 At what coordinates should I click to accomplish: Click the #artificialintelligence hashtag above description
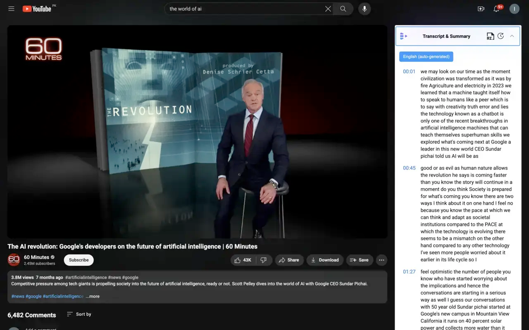(86, 277)
